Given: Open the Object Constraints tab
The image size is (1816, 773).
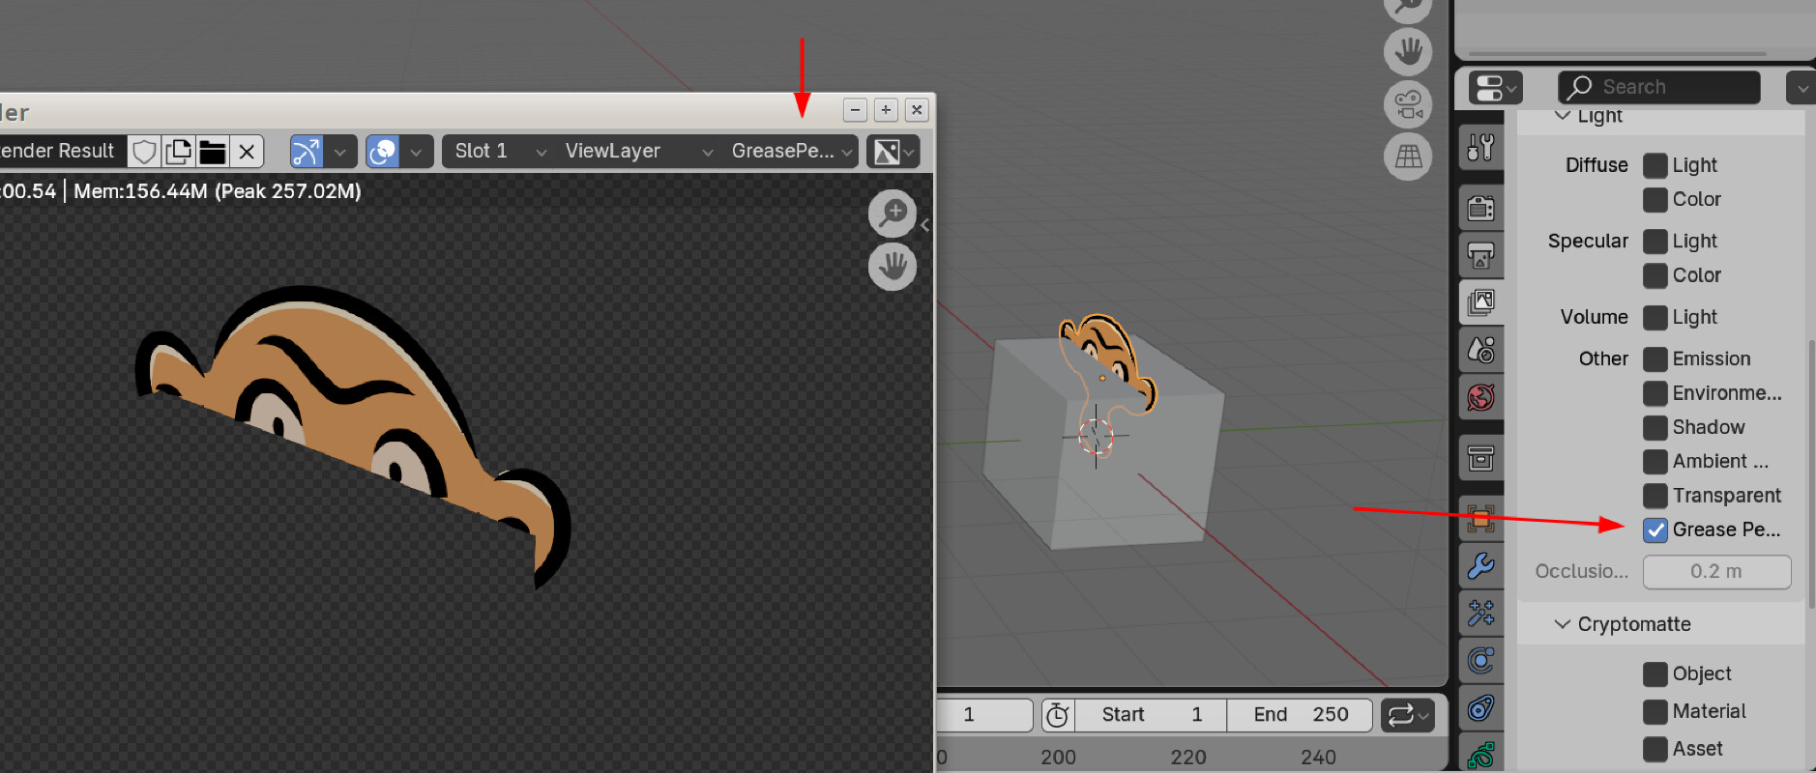Looking at the screenshot, I should 1481,708.
